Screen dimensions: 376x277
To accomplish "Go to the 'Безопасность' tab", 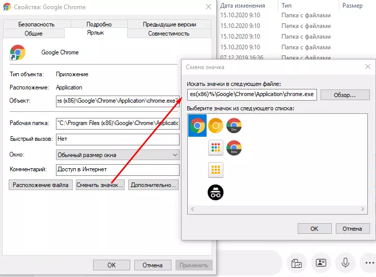I will tap(36, 24).
